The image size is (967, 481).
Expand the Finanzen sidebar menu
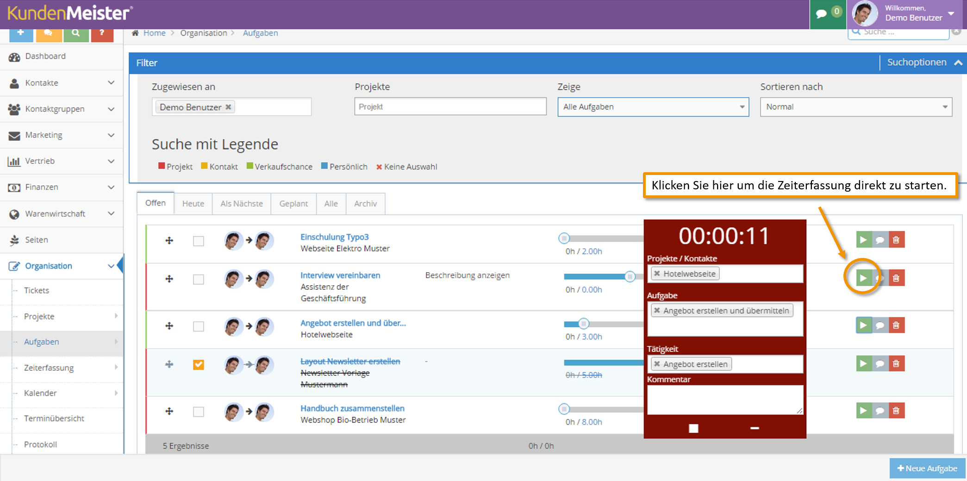[x=62, y=187]
